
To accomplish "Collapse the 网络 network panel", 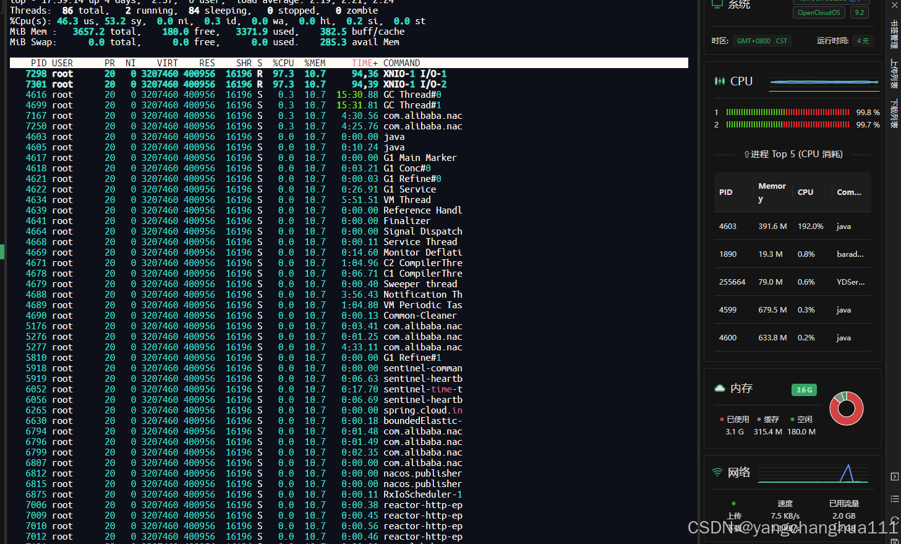I will [739, 472].
